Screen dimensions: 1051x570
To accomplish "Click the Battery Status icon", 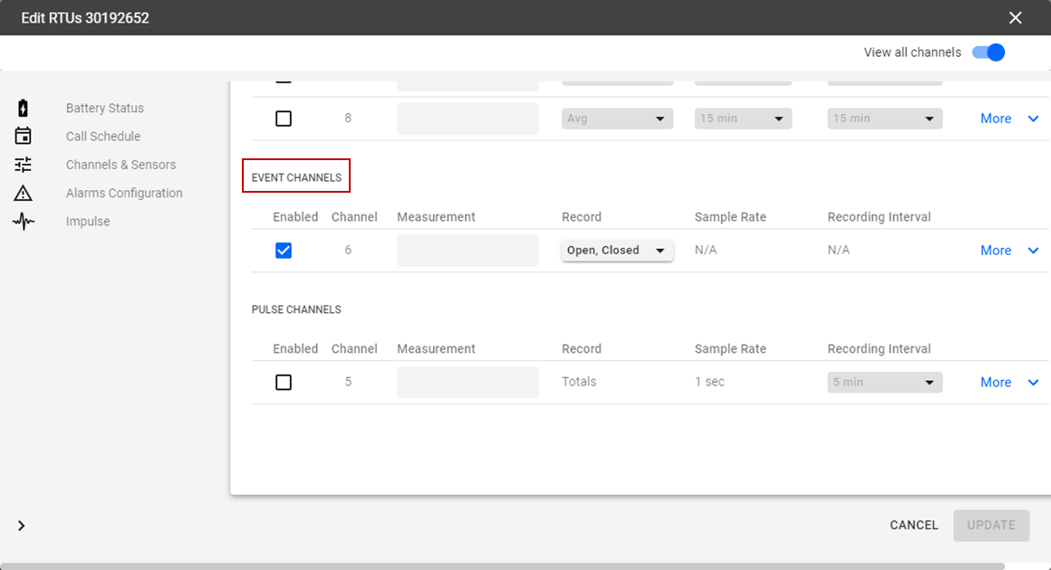I will coord(24,109).
